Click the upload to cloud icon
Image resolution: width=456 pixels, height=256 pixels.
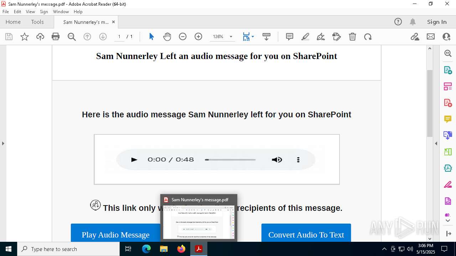point(40,37)
